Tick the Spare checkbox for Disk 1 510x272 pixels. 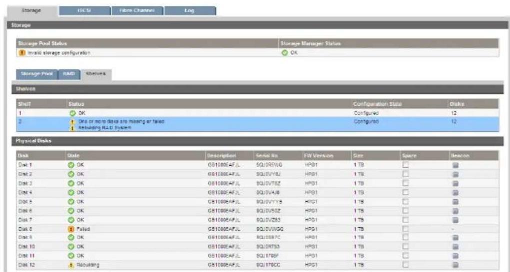click(405, 165)
